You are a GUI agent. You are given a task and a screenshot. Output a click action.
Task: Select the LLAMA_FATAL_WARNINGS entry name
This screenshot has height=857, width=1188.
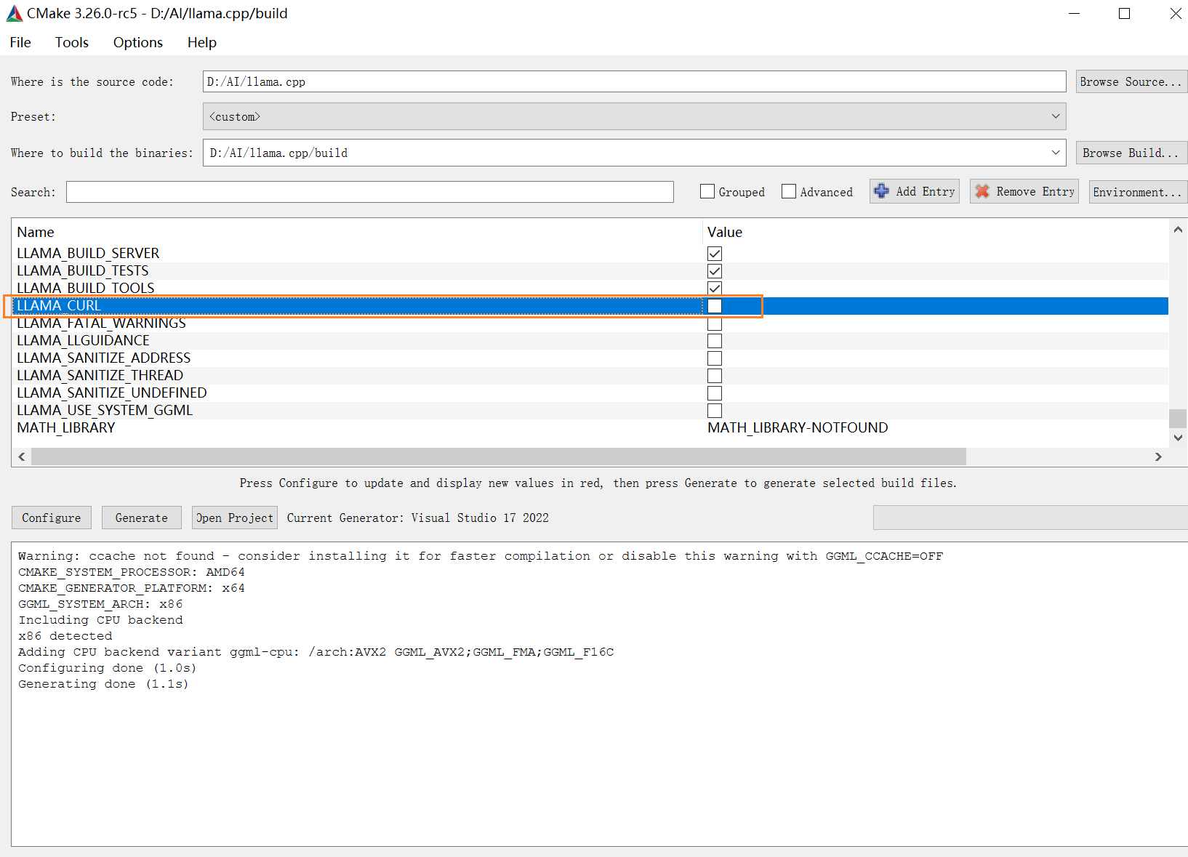pos(101,323)
